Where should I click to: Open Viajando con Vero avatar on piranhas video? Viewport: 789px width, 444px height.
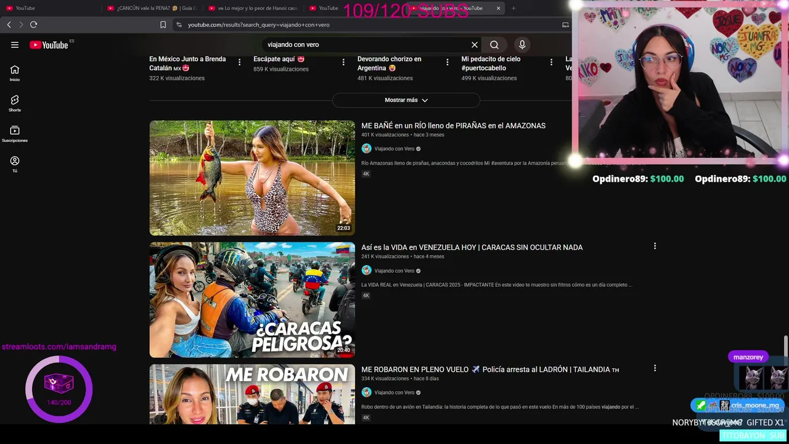(x=366, y=149)
